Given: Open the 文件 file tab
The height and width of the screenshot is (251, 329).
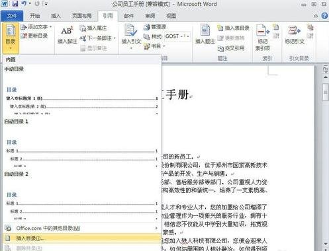Looking at the screenshot, I should click(x=12, y=16).
